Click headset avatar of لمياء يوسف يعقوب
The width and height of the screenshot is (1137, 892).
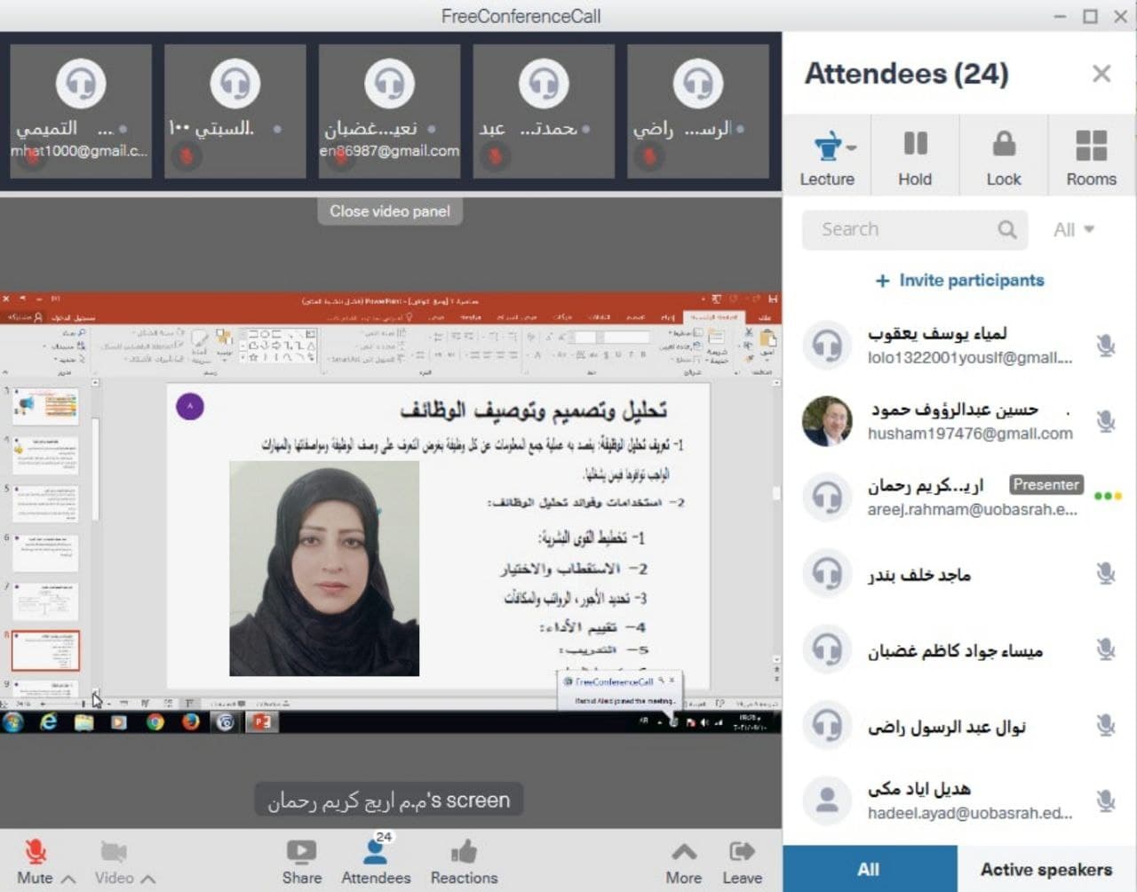point(827,345)
